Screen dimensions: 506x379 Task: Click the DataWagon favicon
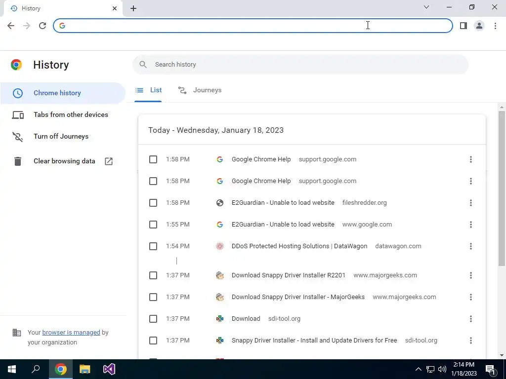[x=220, y=246]
